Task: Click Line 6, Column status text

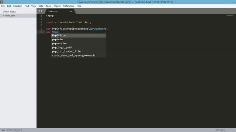Action: pyautogui.click(x=15, y=130)
